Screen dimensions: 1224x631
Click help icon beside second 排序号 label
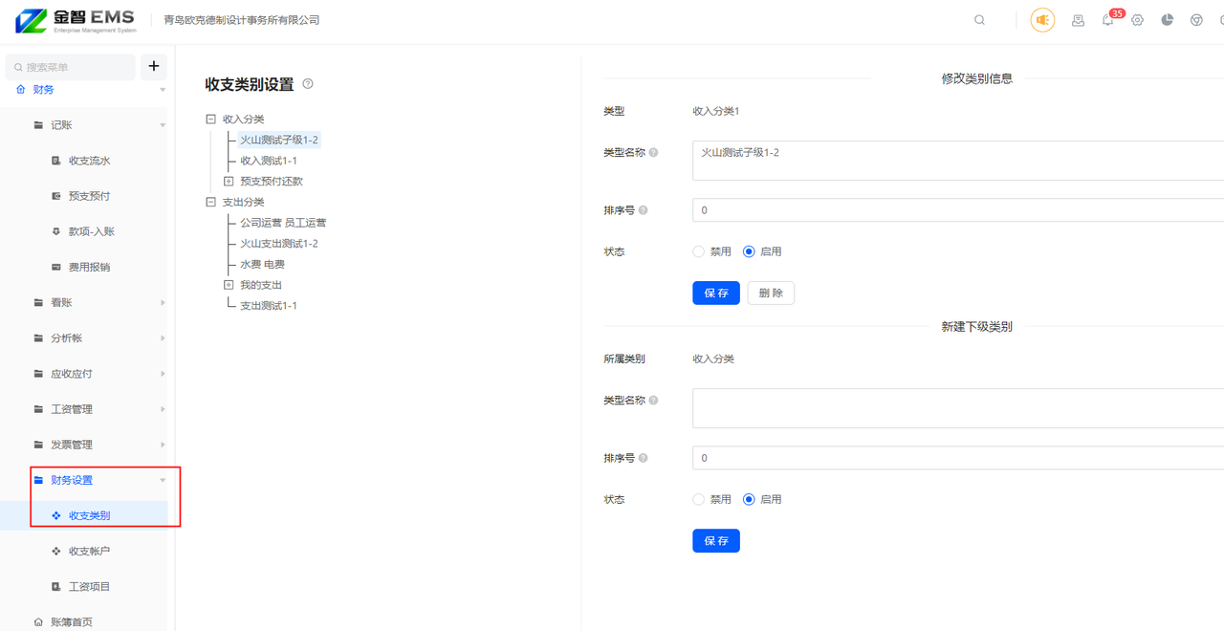[x=643, y=458]
